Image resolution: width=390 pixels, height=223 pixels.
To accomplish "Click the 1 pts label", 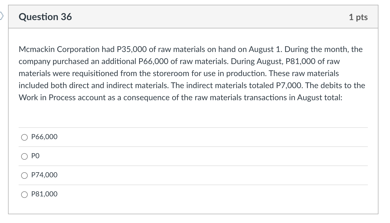I will pos(358,17).
